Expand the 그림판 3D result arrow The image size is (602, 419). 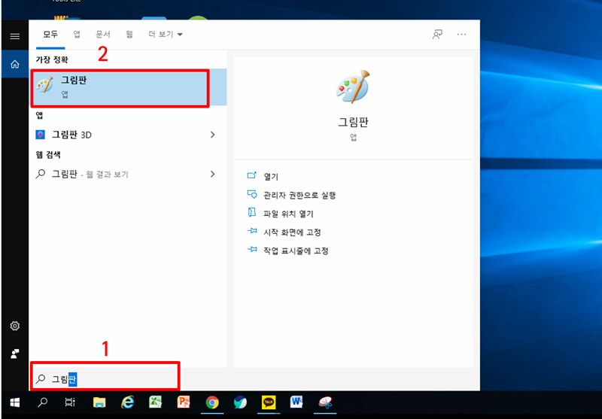(213, 135)
